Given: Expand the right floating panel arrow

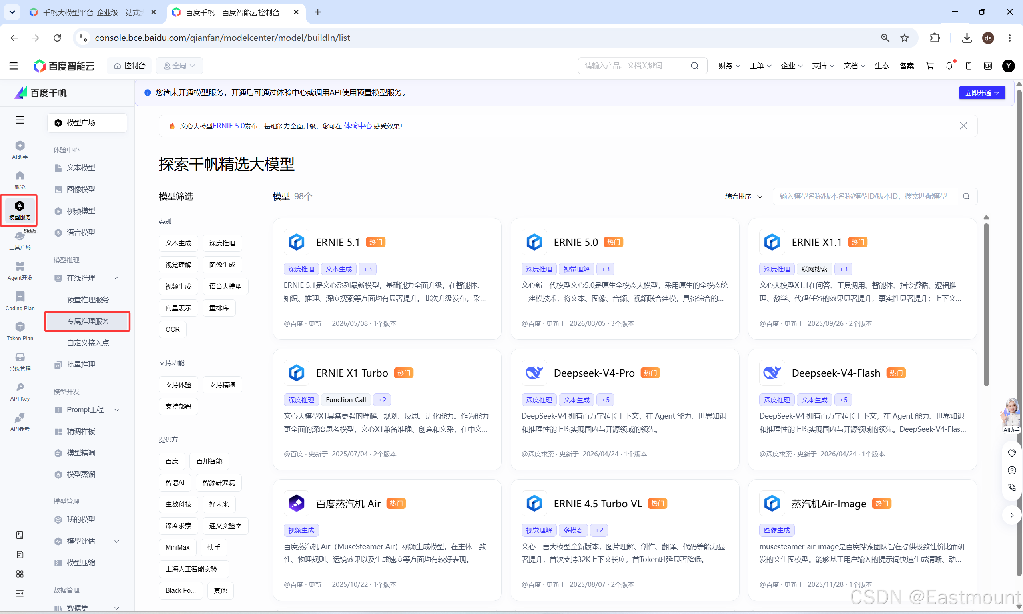Looking at the screenshot, I should (1011, 515).
